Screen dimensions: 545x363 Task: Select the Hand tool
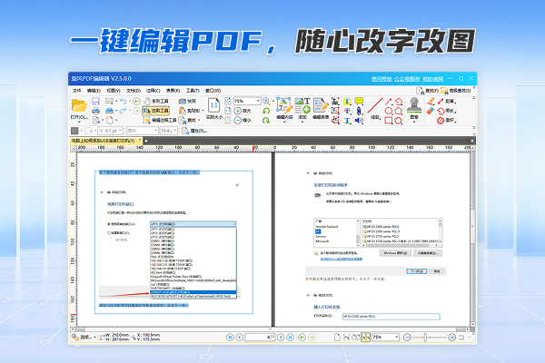(156, 101)
